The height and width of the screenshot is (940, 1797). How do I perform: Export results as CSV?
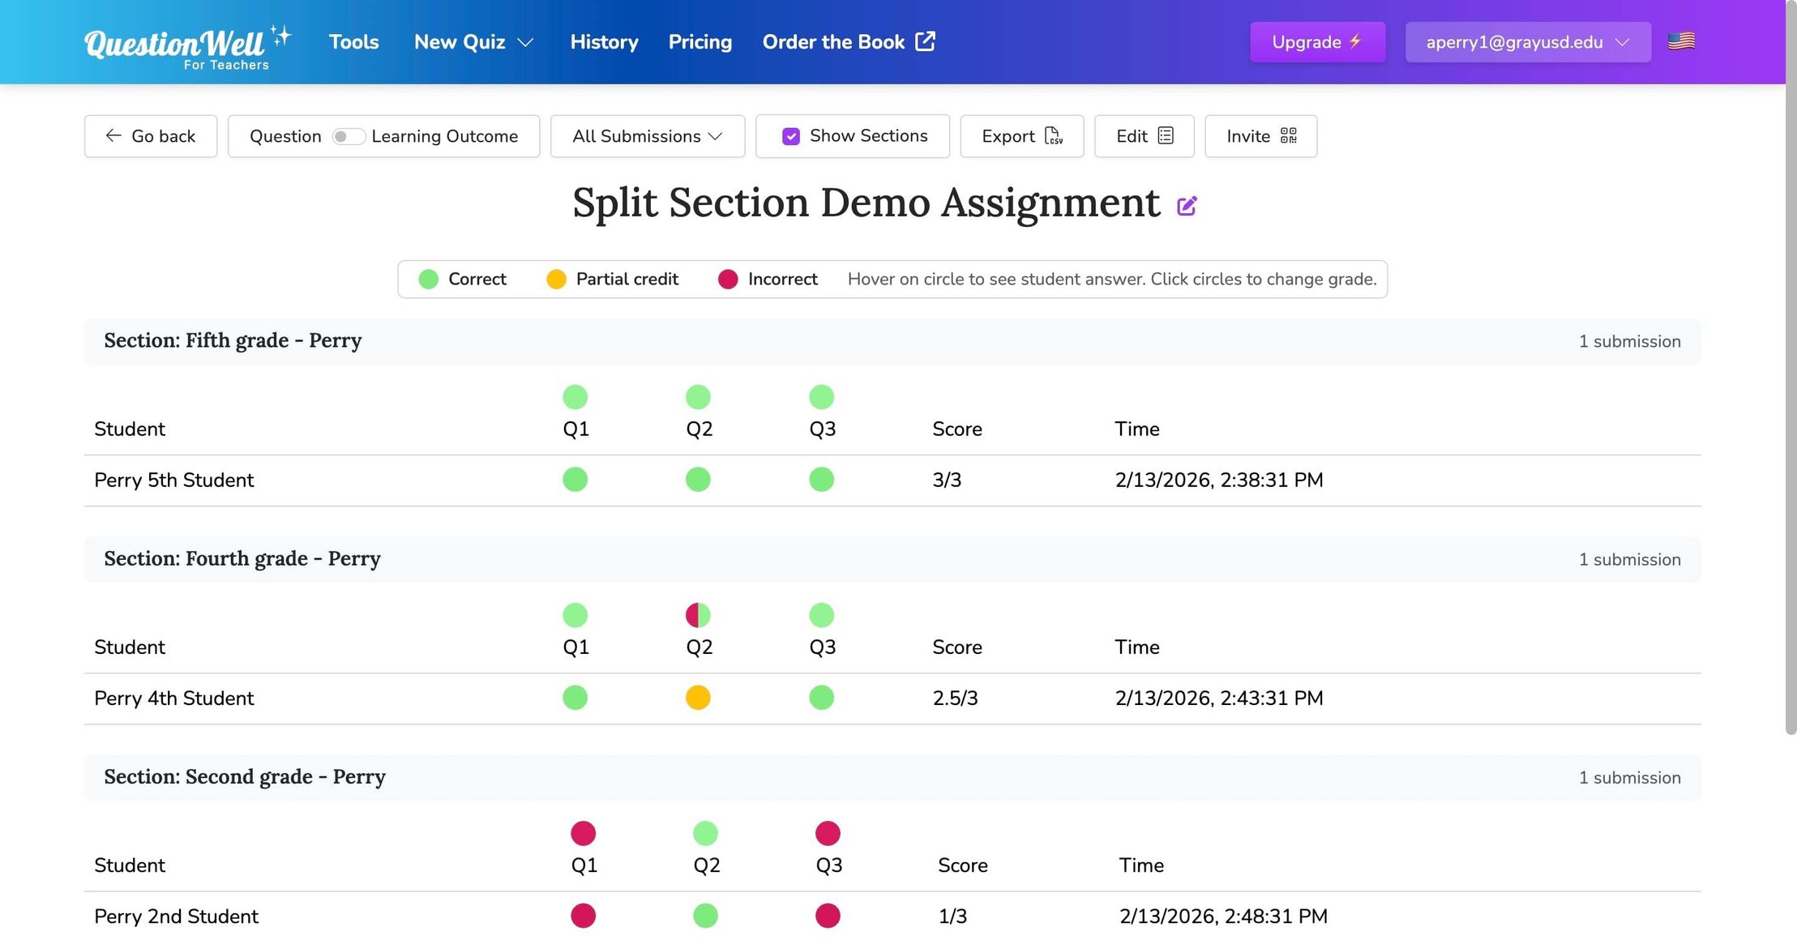(1021, 136)
